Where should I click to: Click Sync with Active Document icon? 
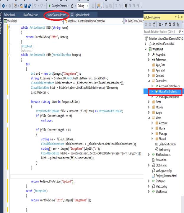(x=166, y=25)
